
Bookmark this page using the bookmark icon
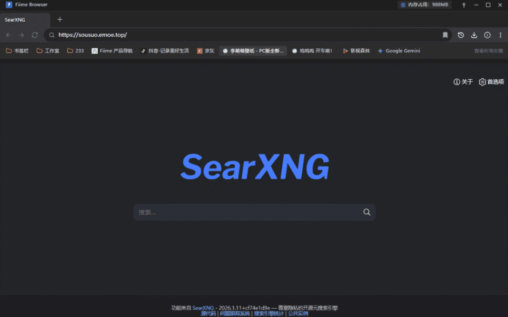(445, 35)
